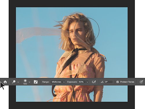Select the Dodge tool preset icon

[14, 82]
